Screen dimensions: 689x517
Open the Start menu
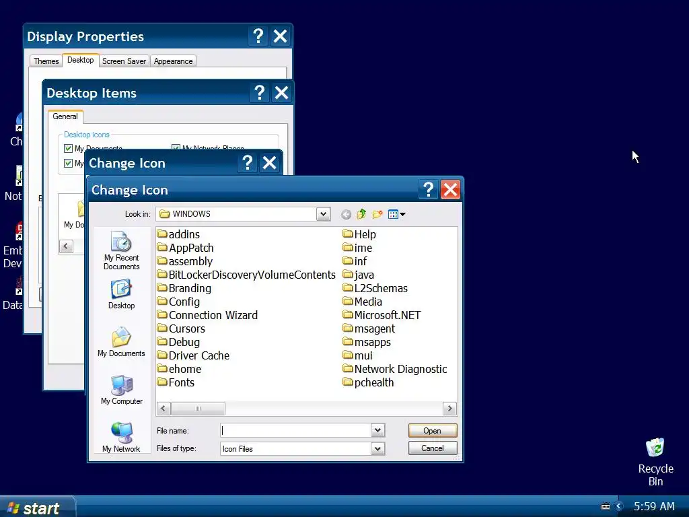[37, 508]
